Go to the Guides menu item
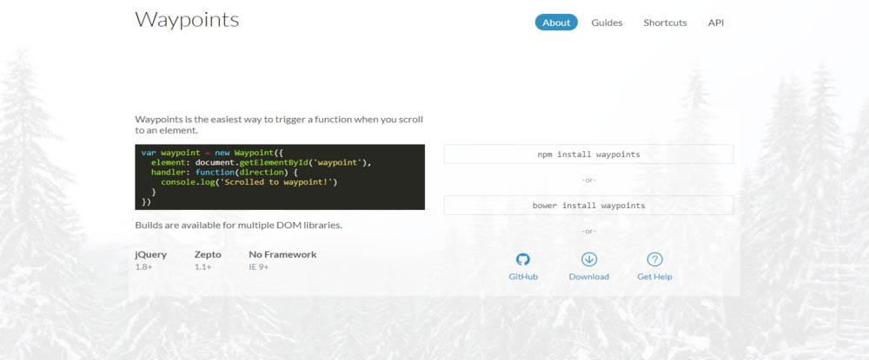The height and width of the screenshot is (360, 869). pos(607,23)
